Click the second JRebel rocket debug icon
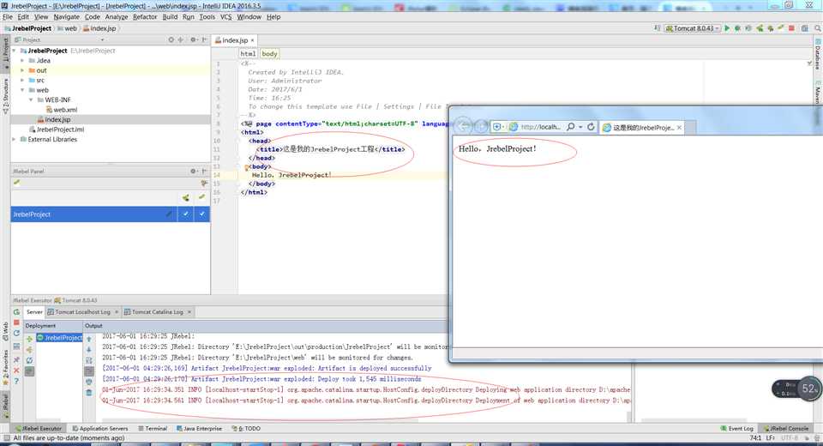Screen dimensions: 823x446 tap(770, 28)
